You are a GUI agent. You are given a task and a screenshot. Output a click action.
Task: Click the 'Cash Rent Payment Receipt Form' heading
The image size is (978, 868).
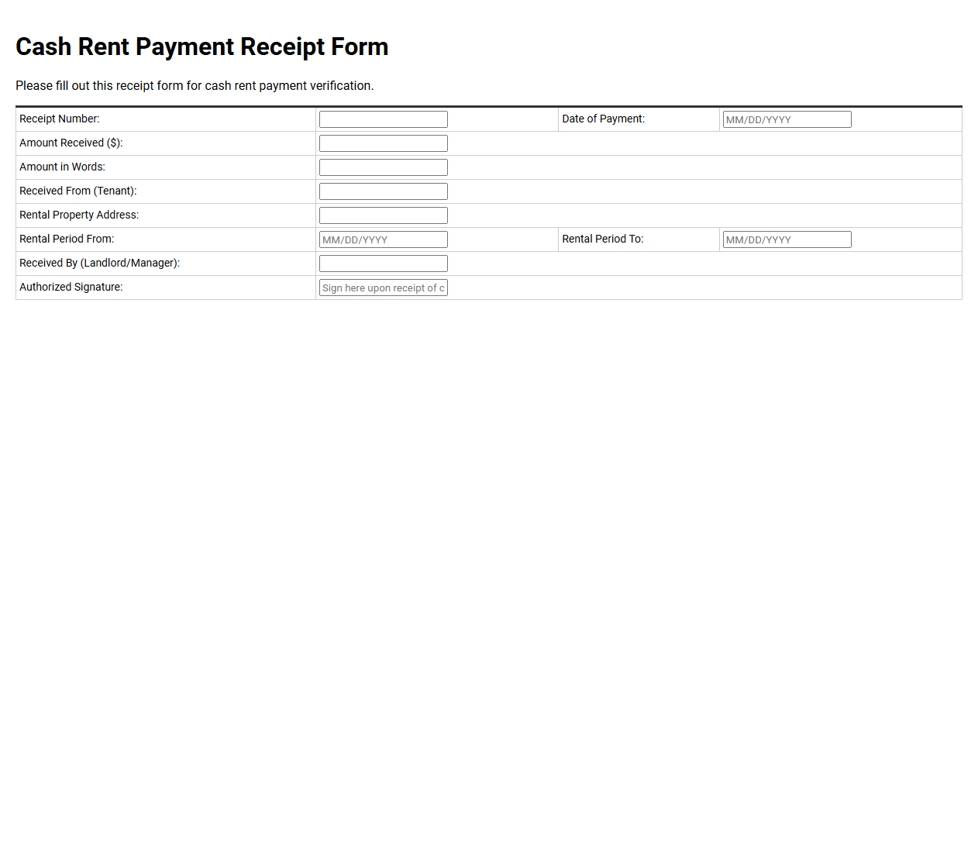click(202, 46)
